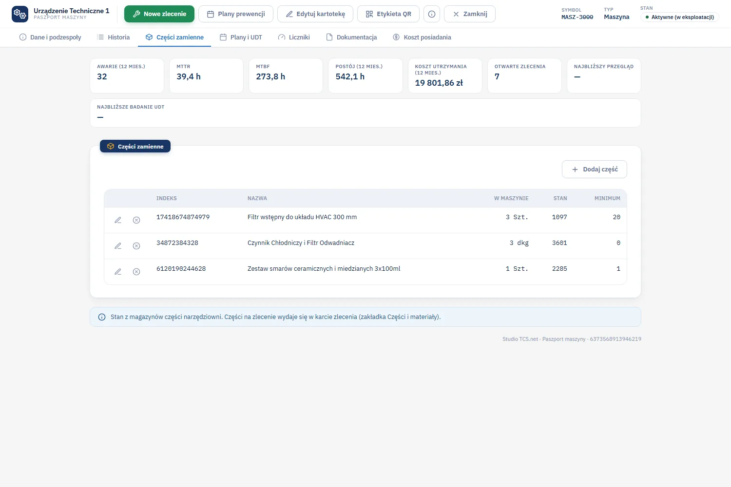Click the info circle button in toolbar
731x487 pixels.
tap(432, 14)
